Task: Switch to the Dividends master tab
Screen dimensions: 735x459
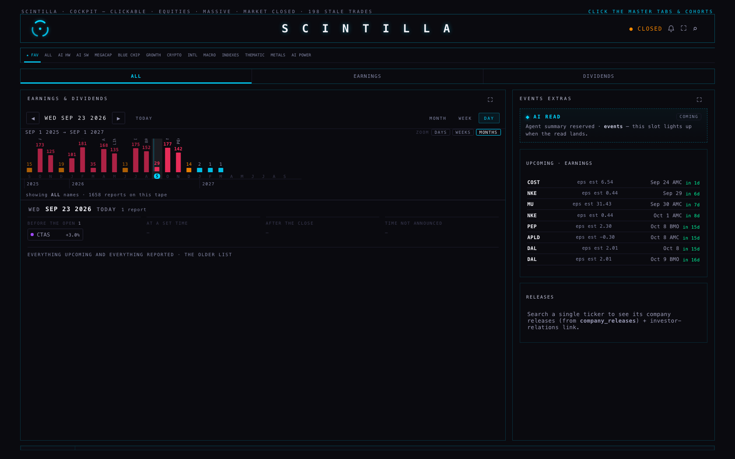Action: pyautogui.click(x=598, y=76)
